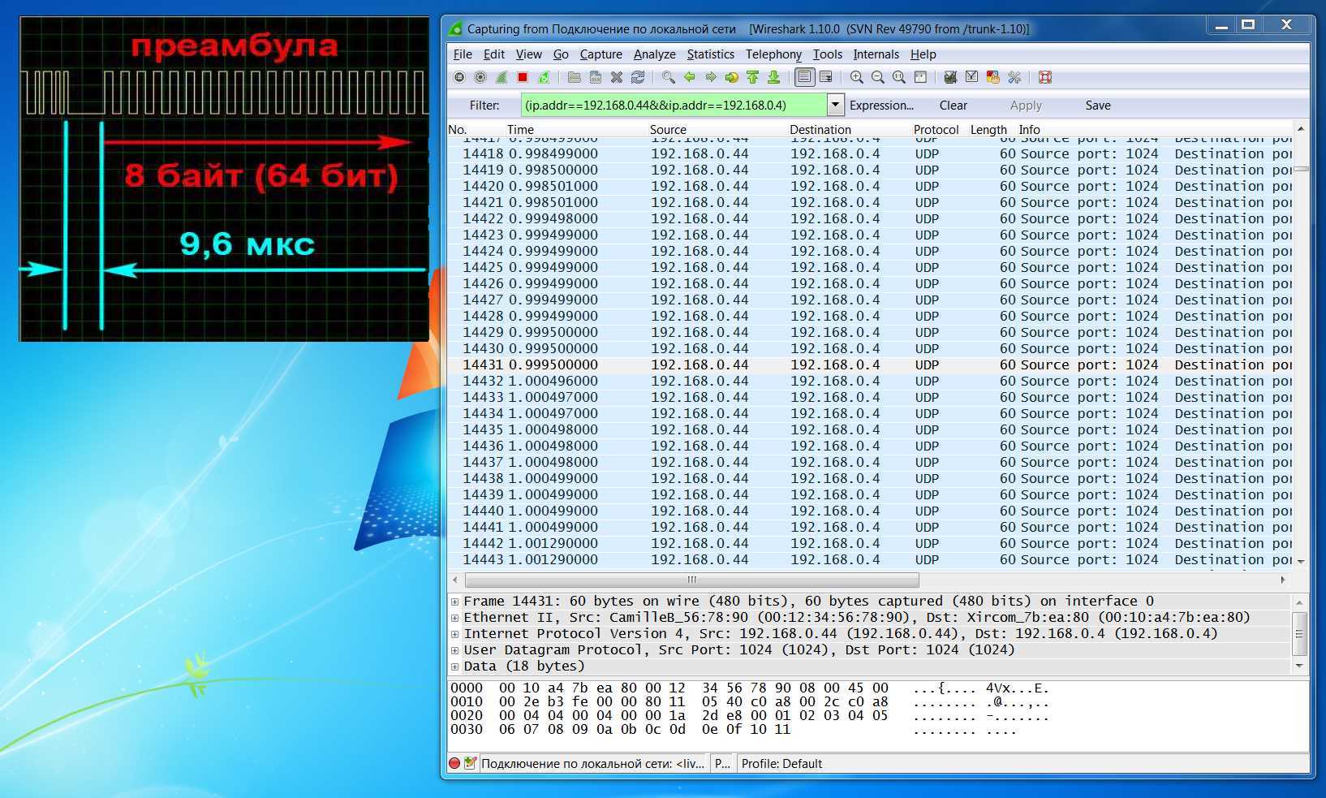Screen dimensions: 1326x798
Task: Click the Expression... filter button
Action: pos(881,106)
